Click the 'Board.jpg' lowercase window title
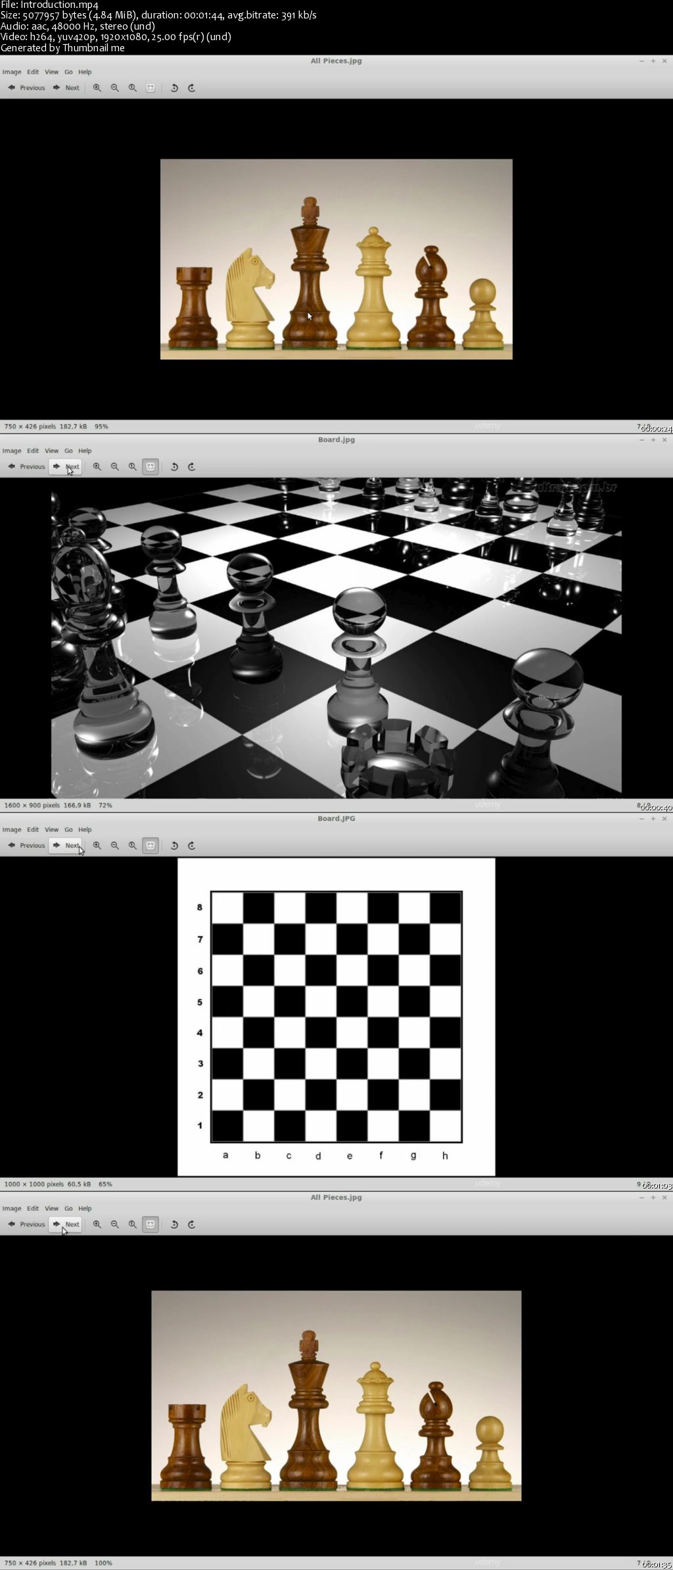Image resolution: width=673 pixels, height=1570 pixels. pyautogui.click(x=336, y=440)
